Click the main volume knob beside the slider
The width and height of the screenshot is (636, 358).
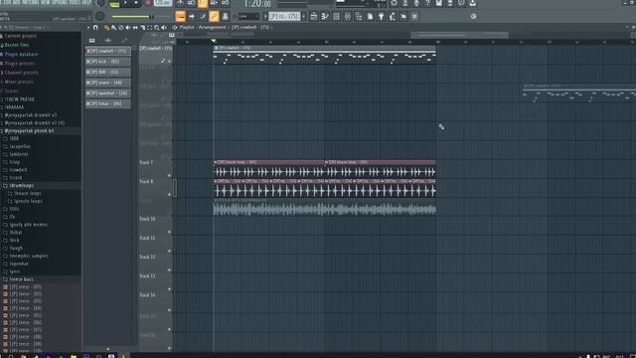(x=99, y=17)
